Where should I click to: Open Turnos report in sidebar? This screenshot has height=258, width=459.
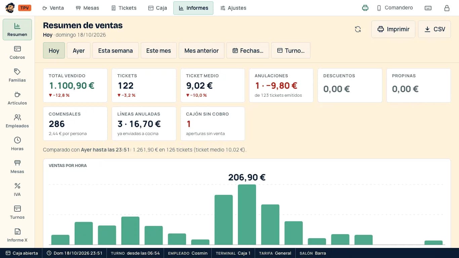tap(17, 212)
